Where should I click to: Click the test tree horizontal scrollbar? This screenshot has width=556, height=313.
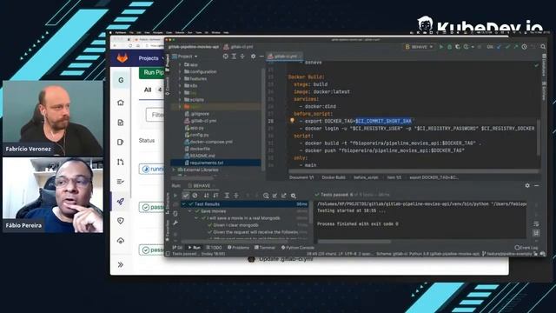tap(234, 242)
